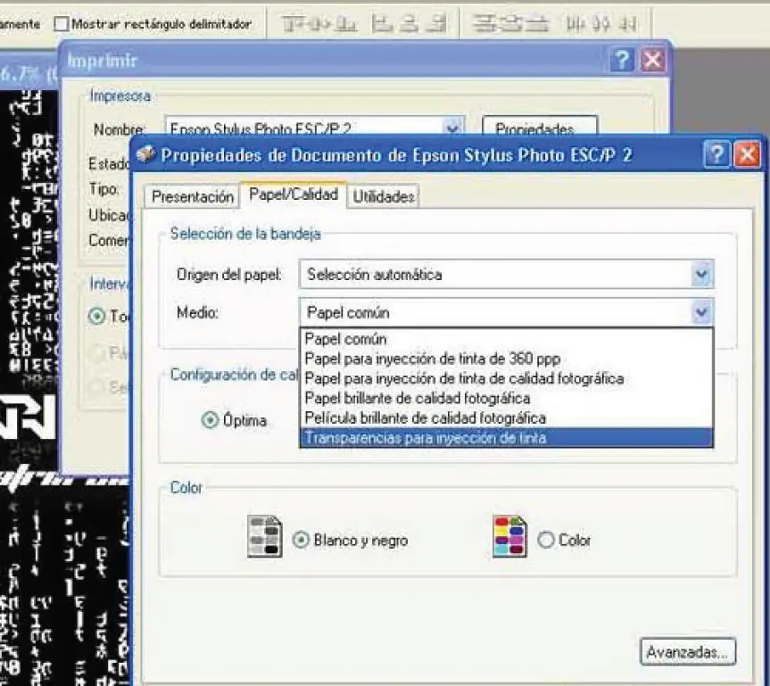
Task: Select the Color radio button
Action: pyautogui.click(x=545, y=541)
